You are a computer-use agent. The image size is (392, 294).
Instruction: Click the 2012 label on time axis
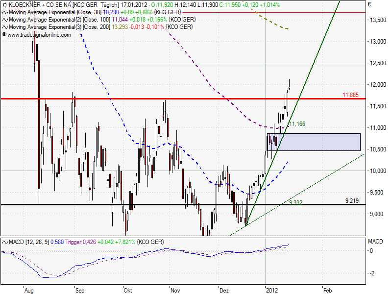click(272, 290)
